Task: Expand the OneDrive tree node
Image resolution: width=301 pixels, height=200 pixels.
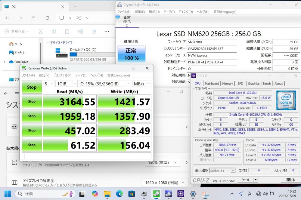Action: tap(4, 62)
